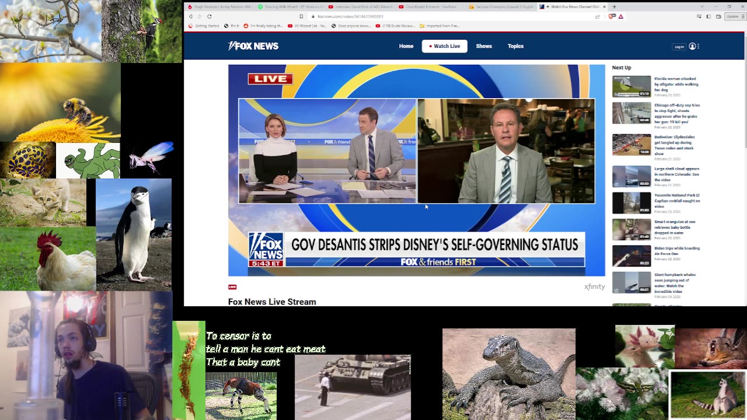
Task: Open Large shelf cloud story link
Action: 676,174
